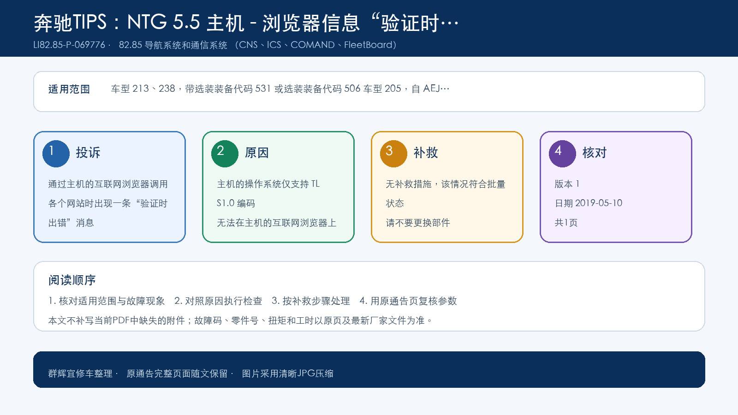Click the document number LI82.85-P-069776
The image size is (738, 415).
pos(69,45)
